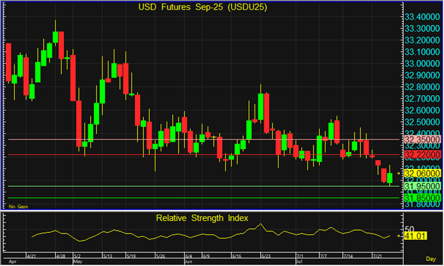444x266 pixels.
Task: Select the green 31.95000 support price label
Action: (422, 186)
